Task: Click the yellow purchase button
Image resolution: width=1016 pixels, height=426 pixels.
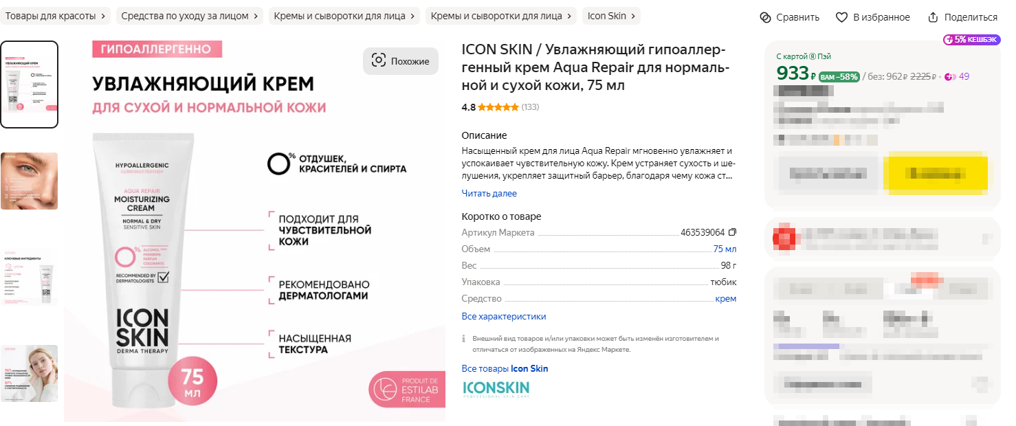Action: click(936, 173)
